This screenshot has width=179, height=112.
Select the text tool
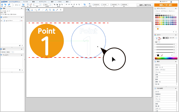(32, 10)
